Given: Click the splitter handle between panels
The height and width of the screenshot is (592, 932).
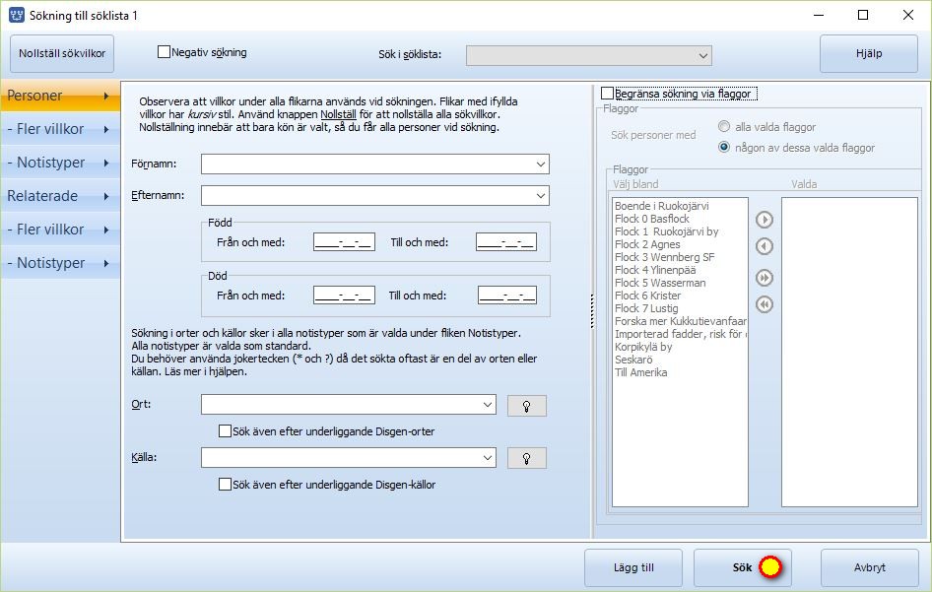Looking at the screenshot, I should [x=592, y=311].
